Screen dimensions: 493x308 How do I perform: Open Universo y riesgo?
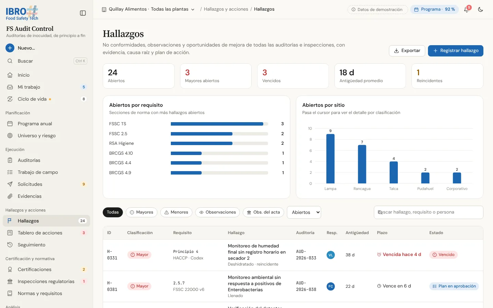pyautogui.click(x=46, y=136)
